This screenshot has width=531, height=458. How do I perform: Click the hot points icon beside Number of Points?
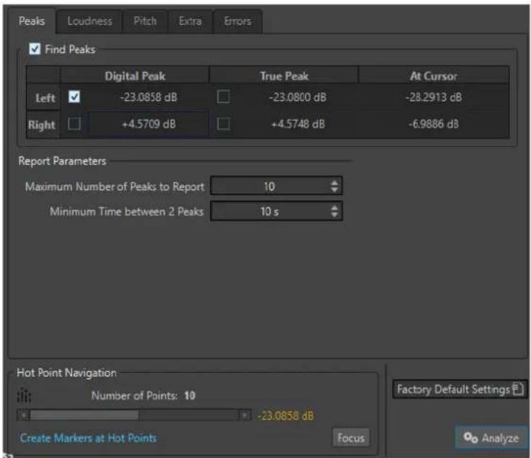pyautogui.click(x=24, y=395)
